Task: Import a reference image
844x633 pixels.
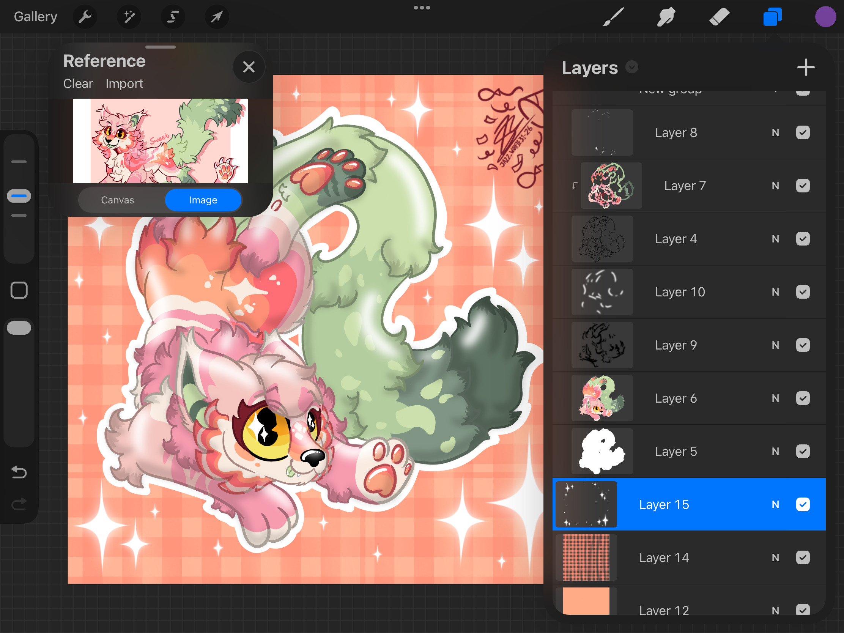Action: 124,83
